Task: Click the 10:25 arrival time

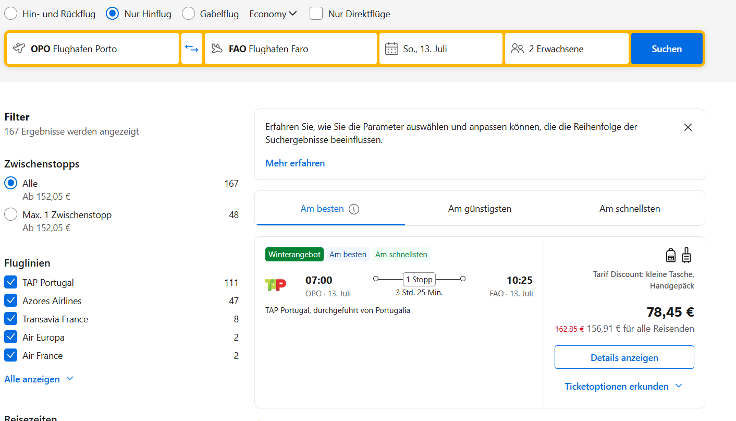Action: pos(520,280)
